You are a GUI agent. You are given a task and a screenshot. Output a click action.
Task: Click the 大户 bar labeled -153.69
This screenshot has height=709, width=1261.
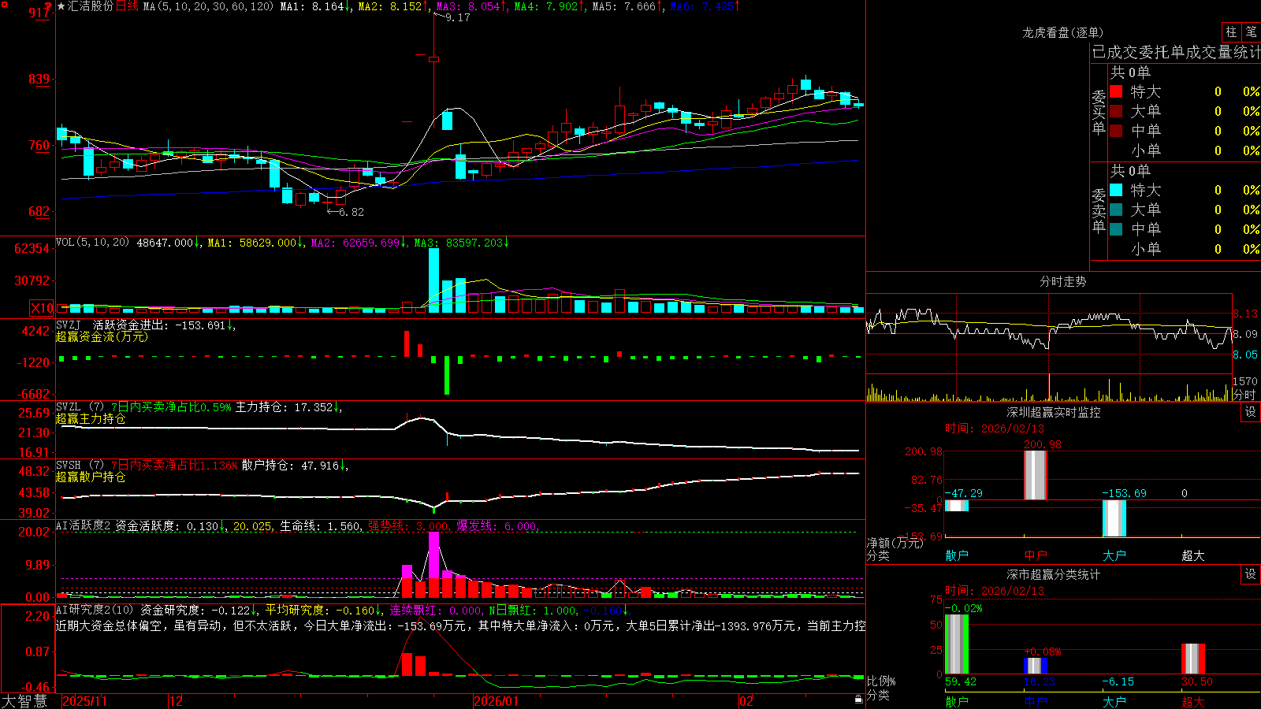(1114, 518)
